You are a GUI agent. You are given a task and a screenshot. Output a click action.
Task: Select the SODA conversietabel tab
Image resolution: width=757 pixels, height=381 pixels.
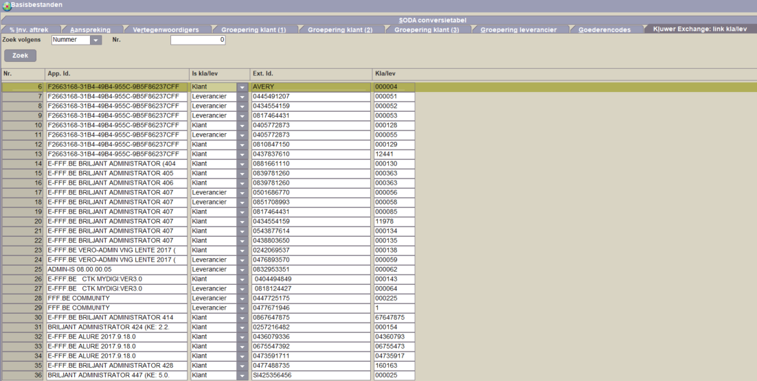coord(432,20)
